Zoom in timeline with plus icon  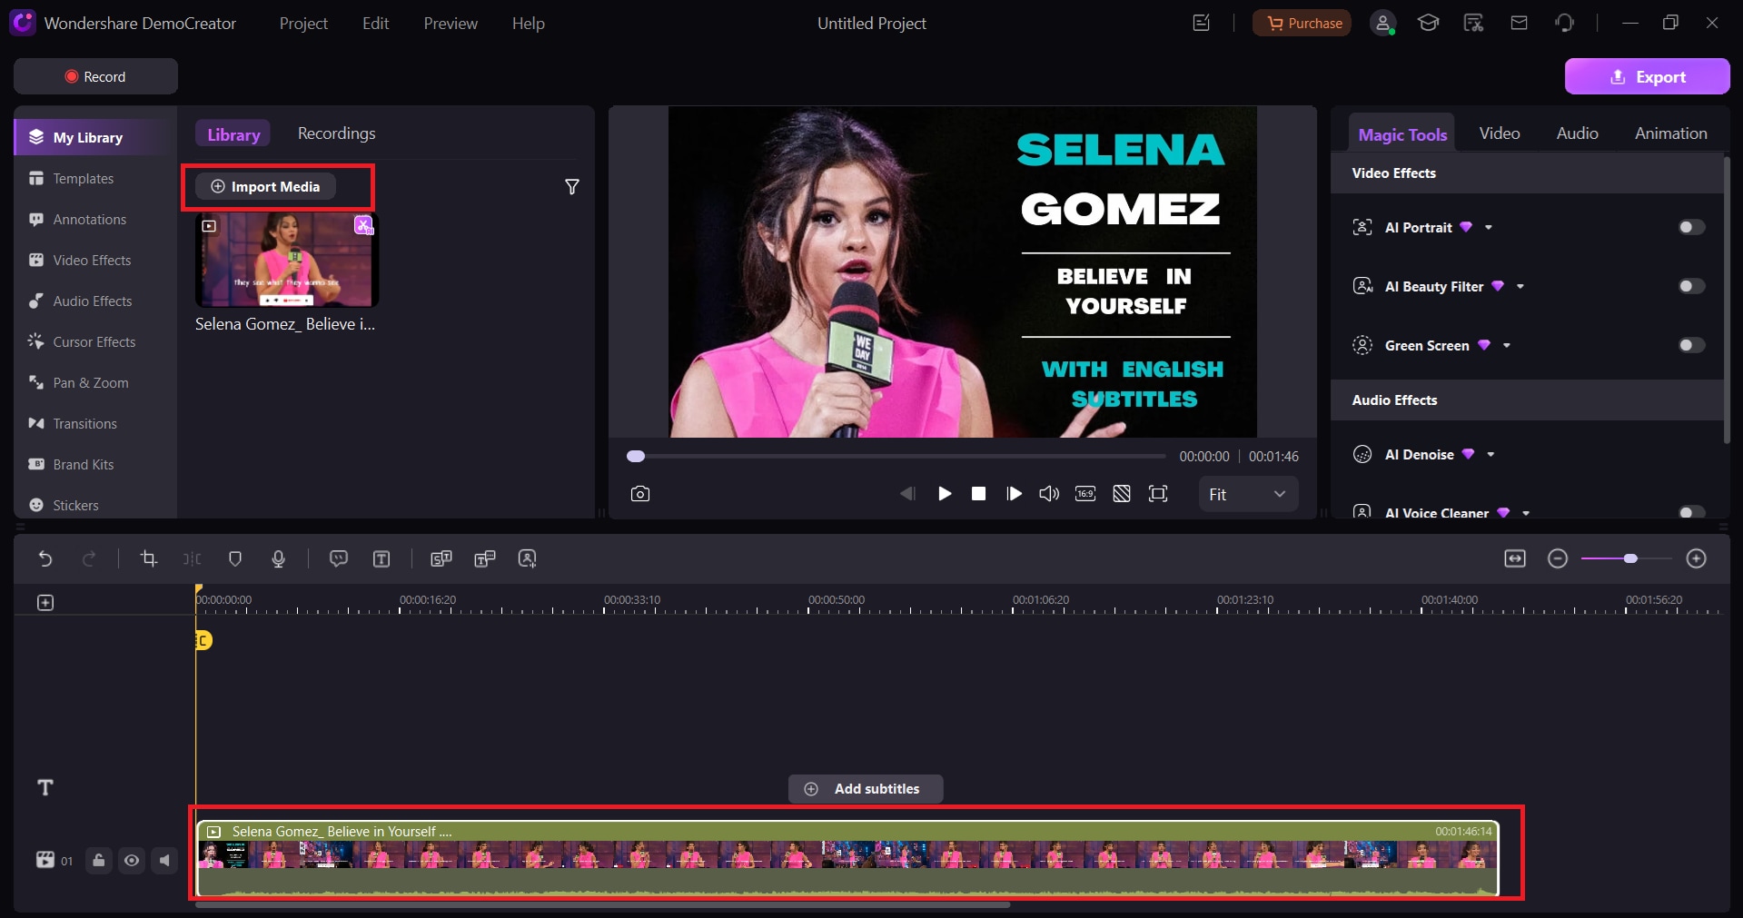point(1696,558)
